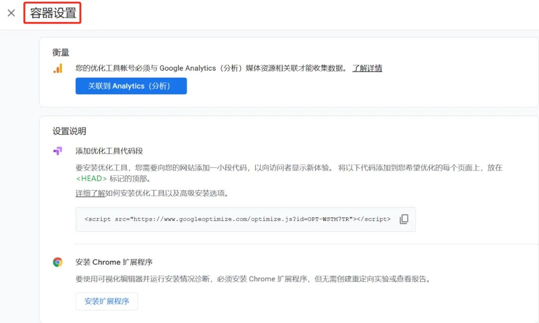Select the Google Analytics measurement icon

(58, 68)
